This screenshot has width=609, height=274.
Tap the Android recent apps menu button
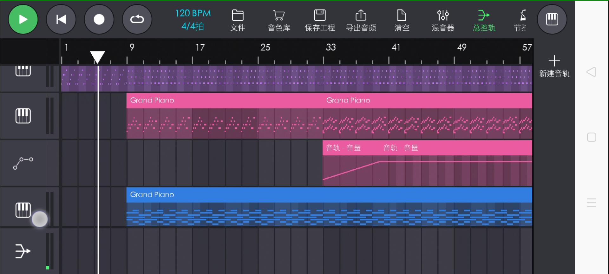pyautogui.click(x=592, y=203)
